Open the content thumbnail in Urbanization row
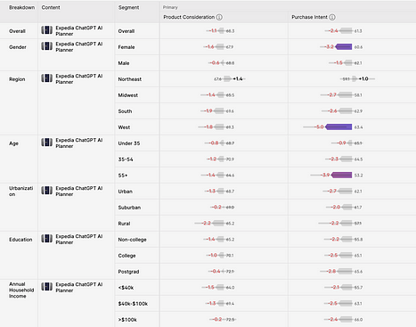The image size is (416, 327). pyautogui.click(x=47, y=191)
